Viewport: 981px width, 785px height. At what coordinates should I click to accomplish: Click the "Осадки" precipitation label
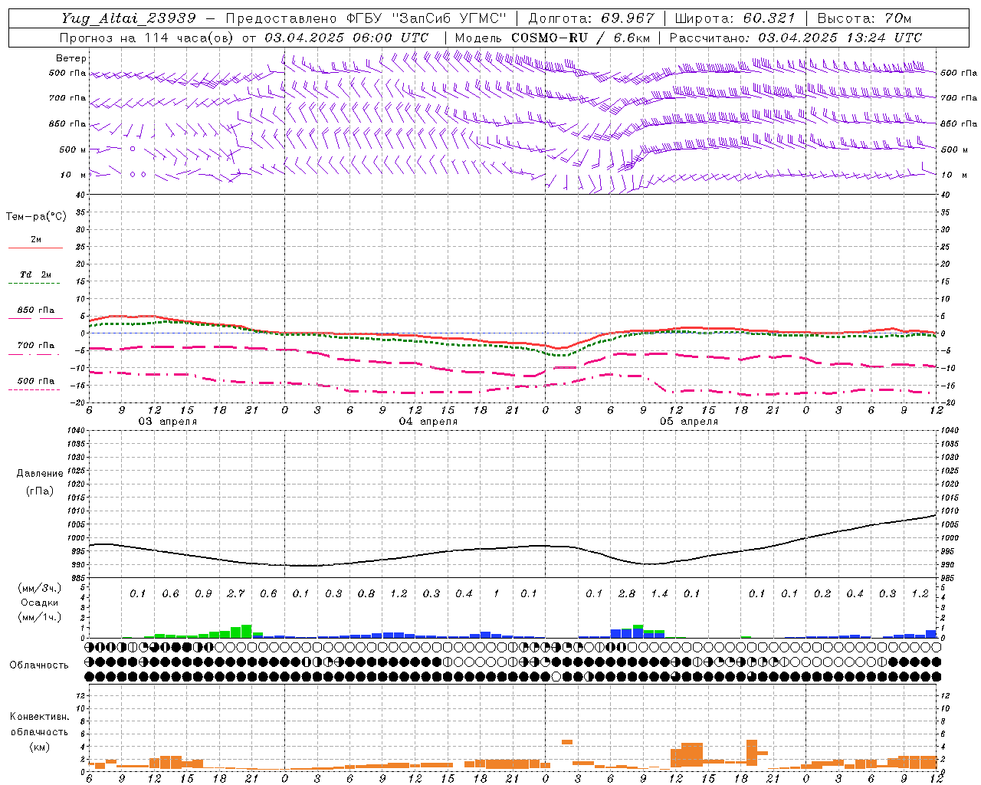point(40,603)
